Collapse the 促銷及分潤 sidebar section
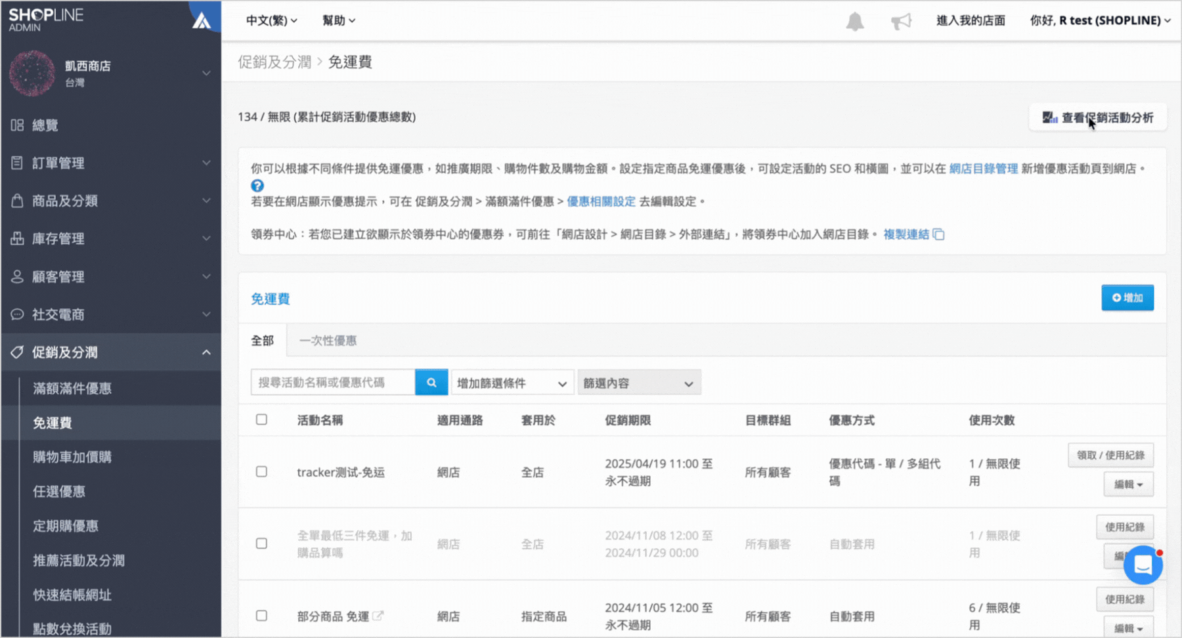1182x638 pixels. 111,352
